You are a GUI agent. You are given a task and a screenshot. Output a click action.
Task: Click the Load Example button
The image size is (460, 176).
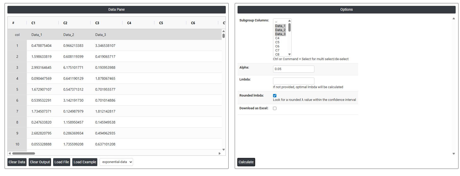pos(85,162)
